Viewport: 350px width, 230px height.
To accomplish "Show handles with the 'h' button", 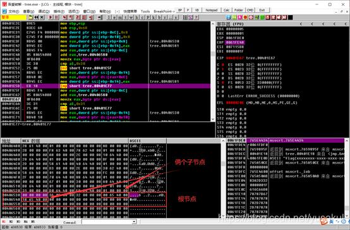I will pyautogui.click(x=137, y=18).
